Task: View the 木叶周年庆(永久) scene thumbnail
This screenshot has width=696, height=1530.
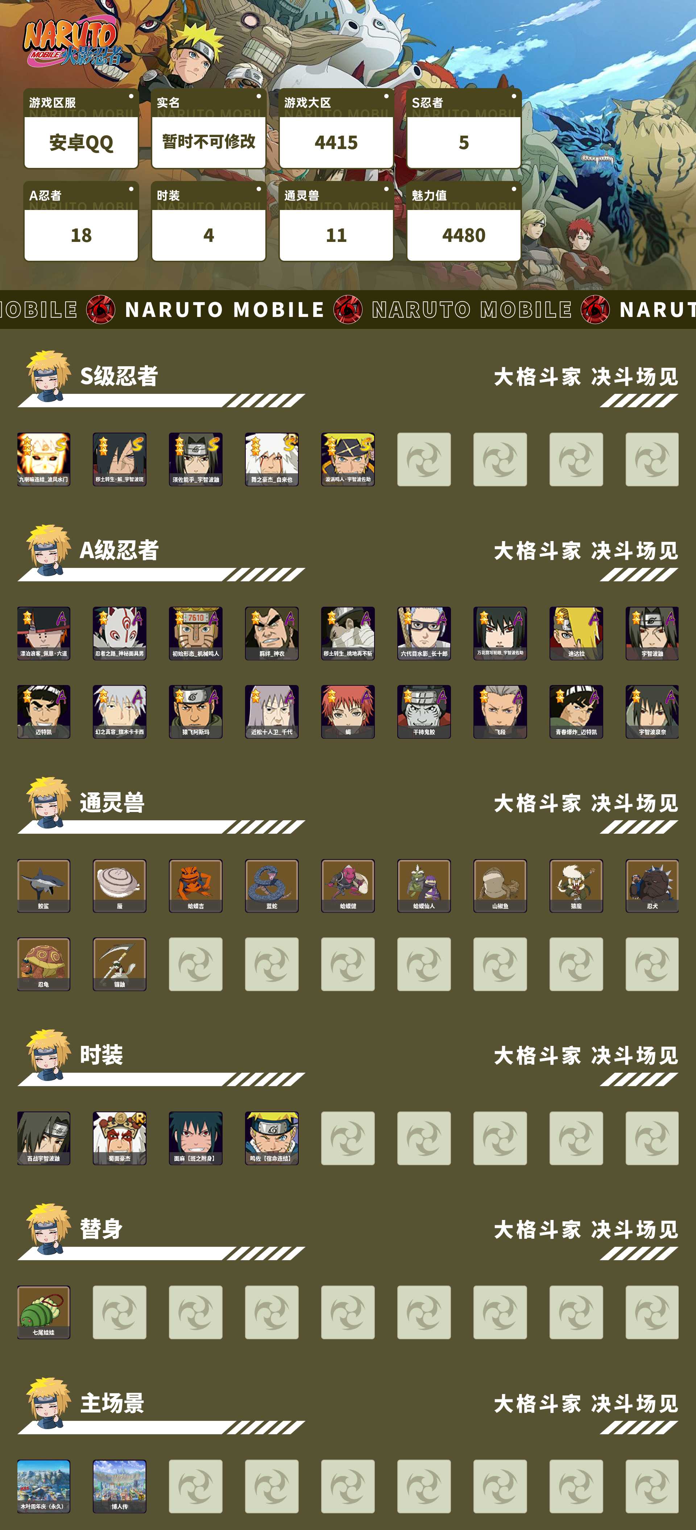Action: tap(43, 1486)
